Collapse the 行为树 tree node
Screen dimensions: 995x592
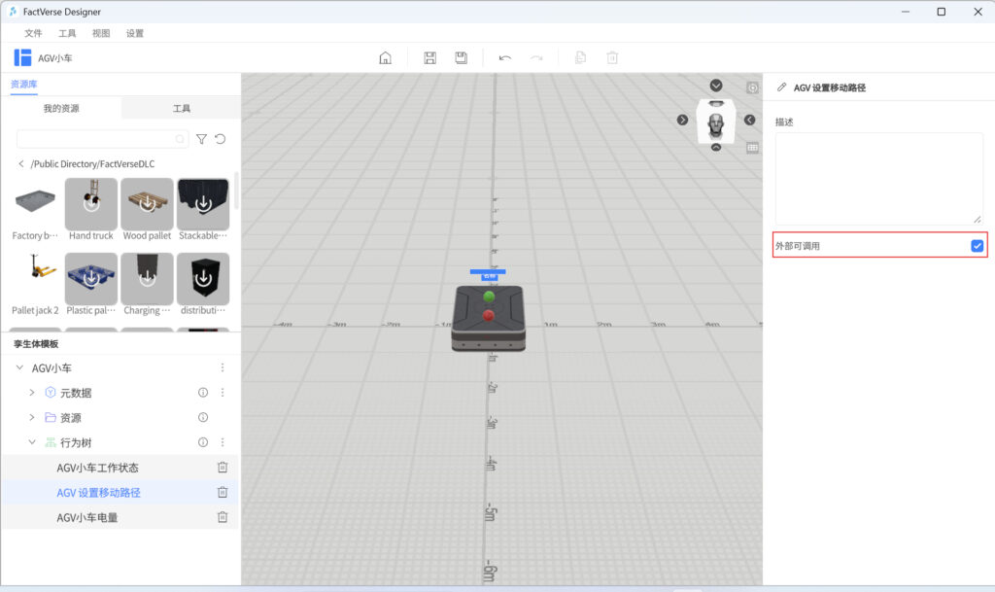coord(32,442)
